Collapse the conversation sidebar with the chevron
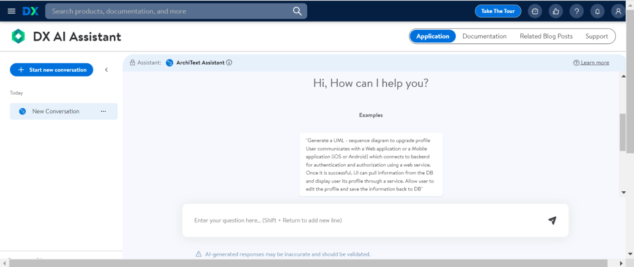Viewport: 634px width, 267px height. pyautogui.click(x=106, y=70)
